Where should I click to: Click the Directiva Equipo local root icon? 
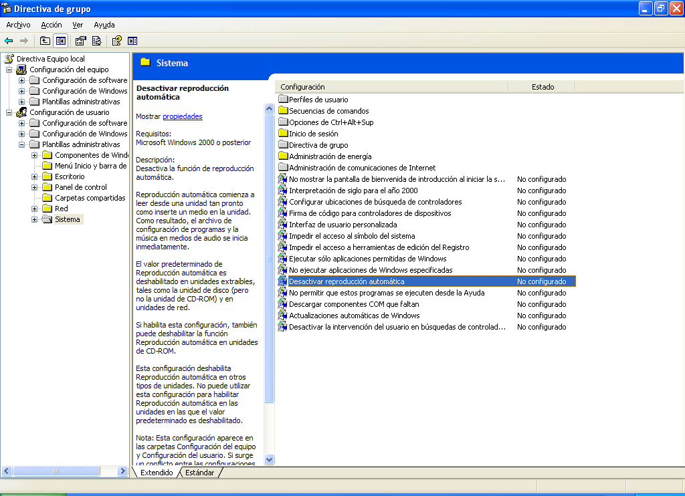(9, 59)
